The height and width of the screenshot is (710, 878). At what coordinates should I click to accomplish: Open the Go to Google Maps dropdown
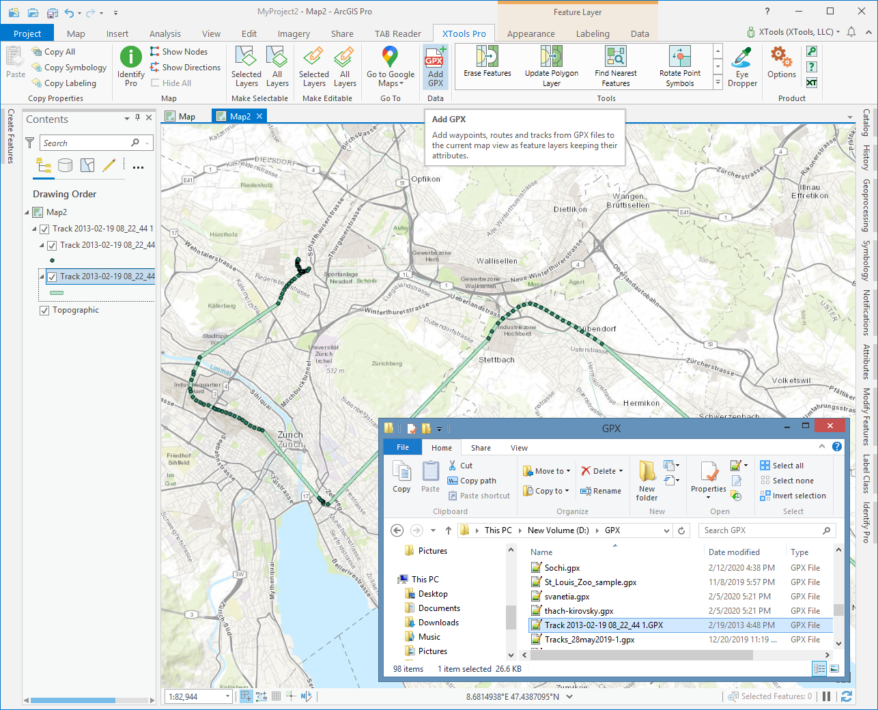coord(391,79)
